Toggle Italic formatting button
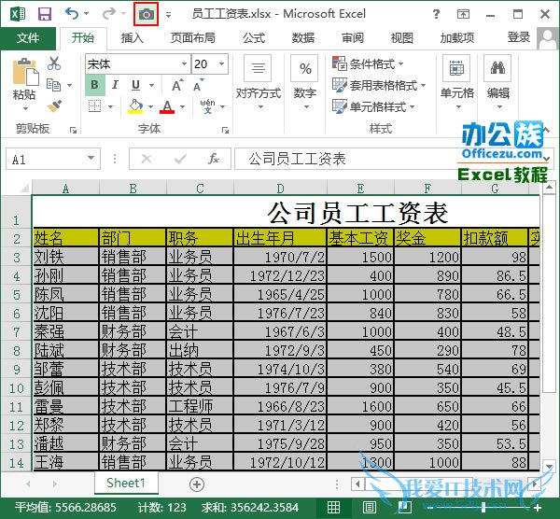The height and width of the screenshot is (519, 560). (x=114, y=85)
